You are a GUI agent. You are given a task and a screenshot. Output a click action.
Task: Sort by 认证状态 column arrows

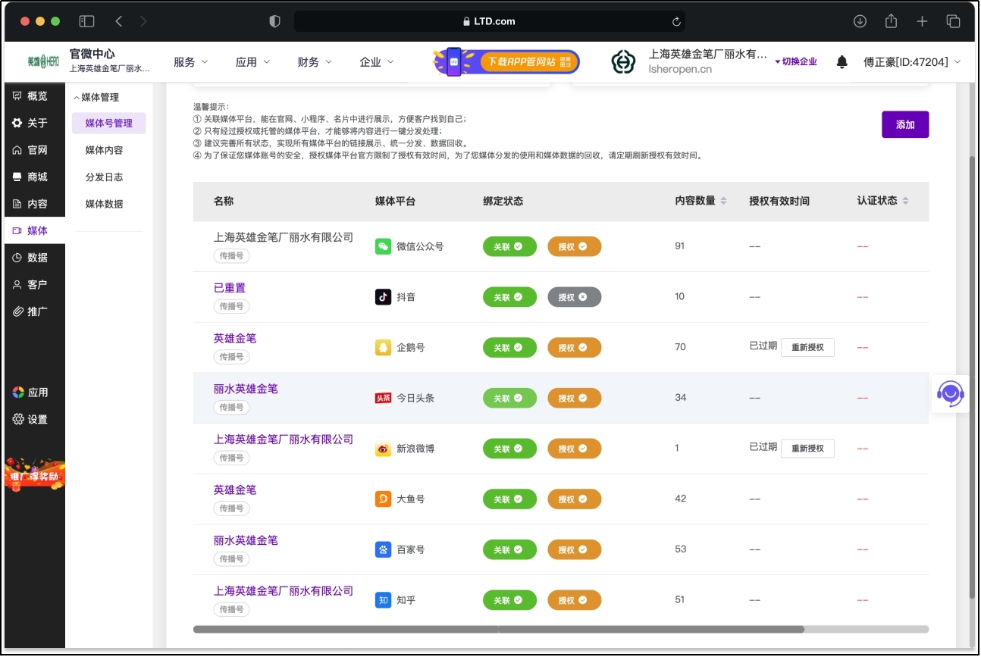coord(905,201)
